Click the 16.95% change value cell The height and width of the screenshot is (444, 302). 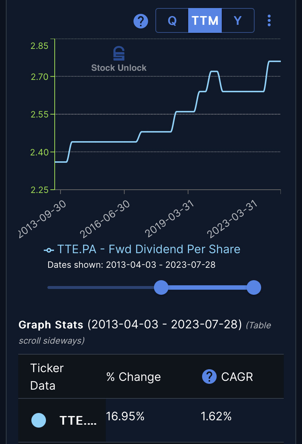[x=125, y=416]
